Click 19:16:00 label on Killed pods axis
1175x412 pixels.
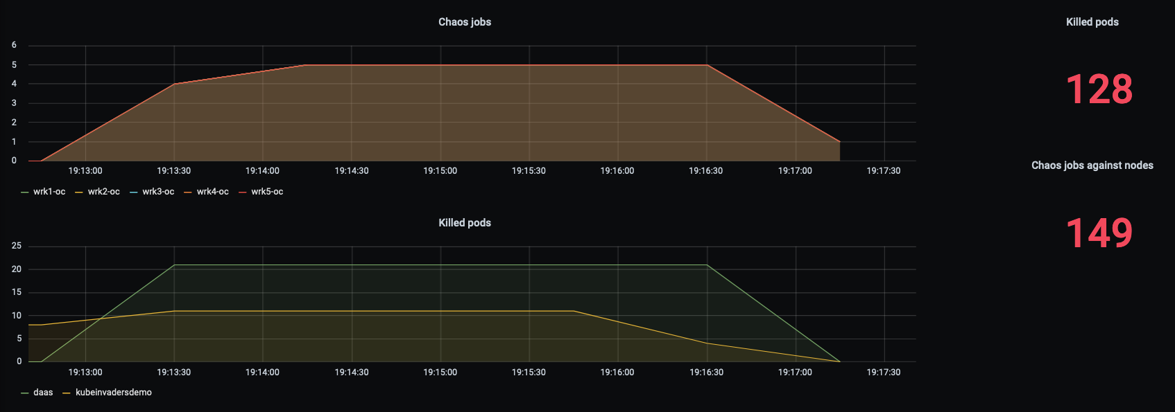617,373
